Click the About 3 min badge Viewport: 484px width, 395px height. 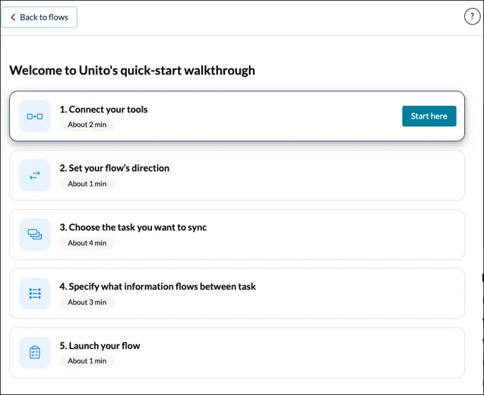pyautogui.click(x=87, y=302)
